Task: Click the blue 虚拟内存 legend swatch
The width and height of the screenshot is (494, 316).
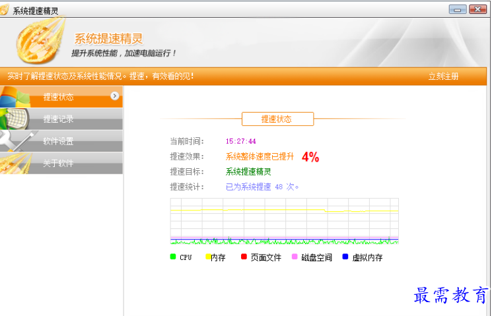Action: coord(345,257)
